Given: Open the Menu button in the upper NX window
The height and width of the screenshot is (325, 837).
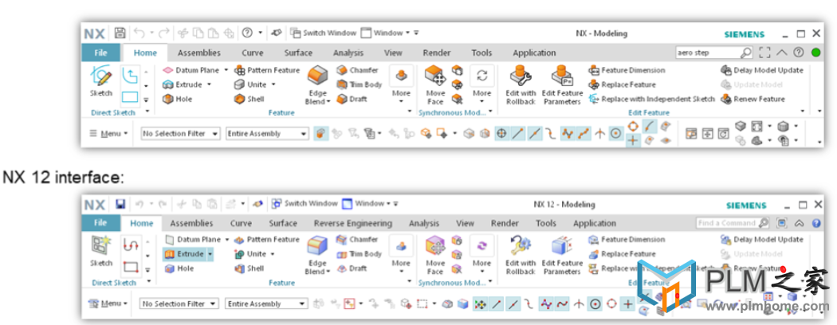Looking at the screenshot, I should click(x=108, y=133).
